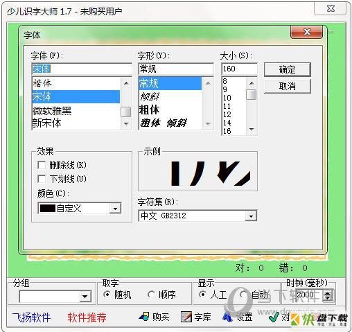Select 粗体 in the style list
Image resolution: width=352 pixels, height=332 pixels.
170,110
